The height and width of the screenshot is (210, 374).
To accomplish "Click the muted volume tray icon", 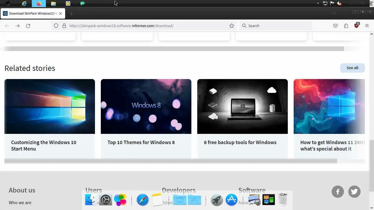I will [339, 3].
